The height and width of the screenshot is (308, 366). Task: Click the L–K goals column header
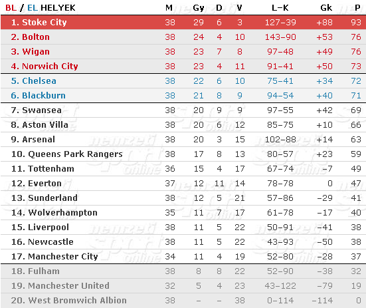coord(280,8)
